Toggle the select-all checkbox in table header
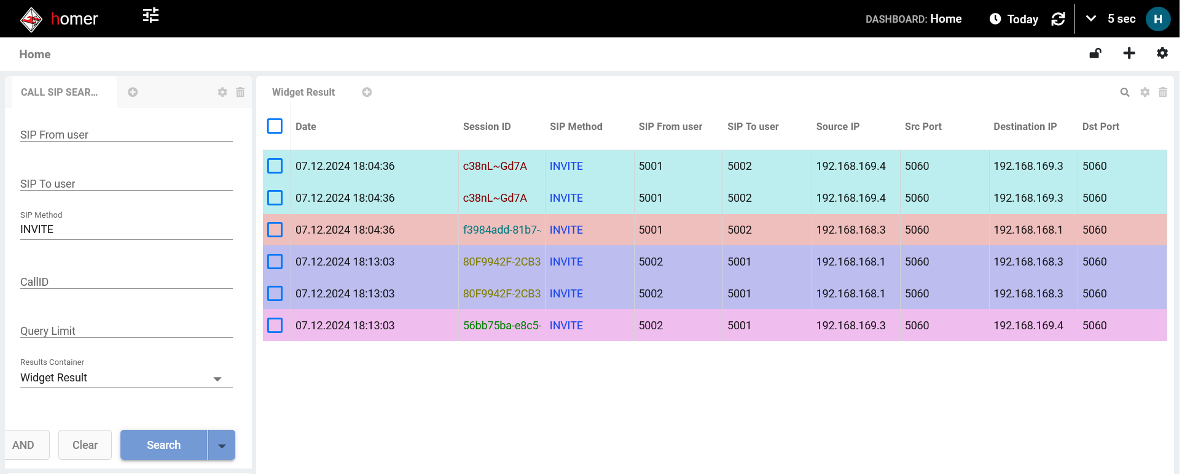The width and height of the screenshot is (1182, 474). coord(275,126)
